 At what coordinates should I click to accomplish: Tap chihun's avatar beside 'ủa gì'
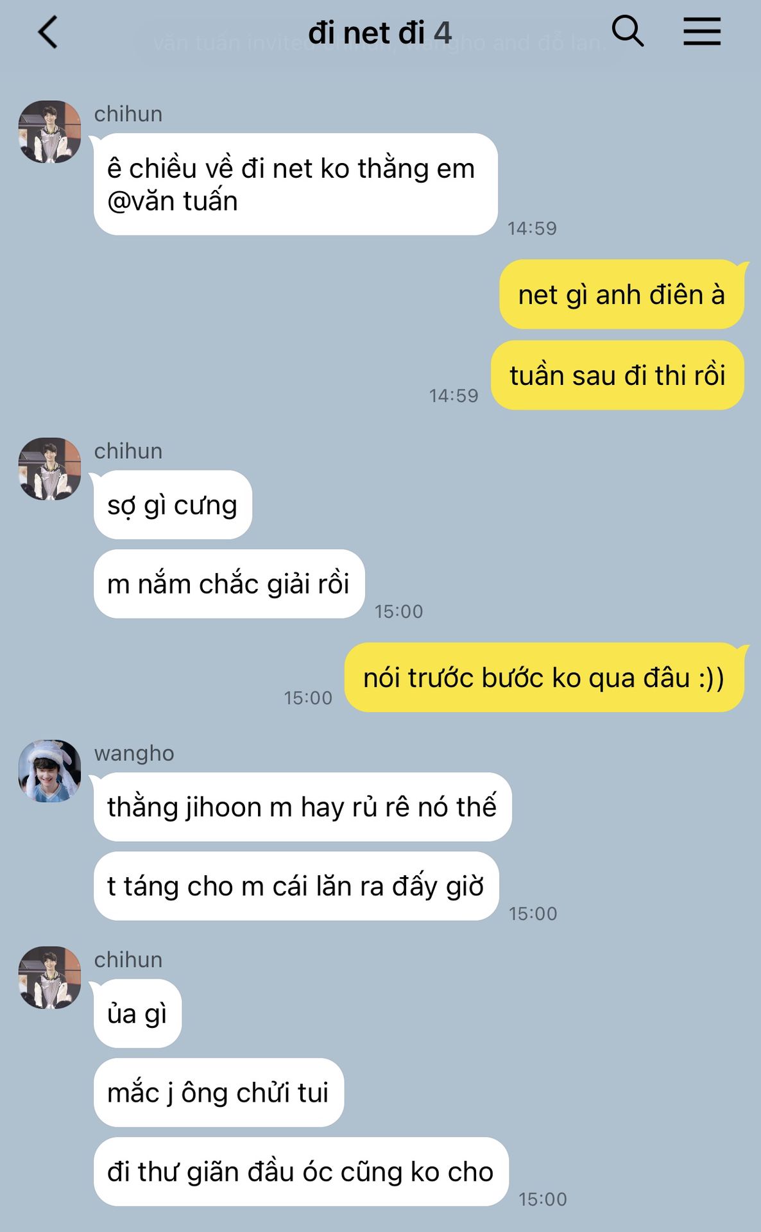click(x=50, y=977)
